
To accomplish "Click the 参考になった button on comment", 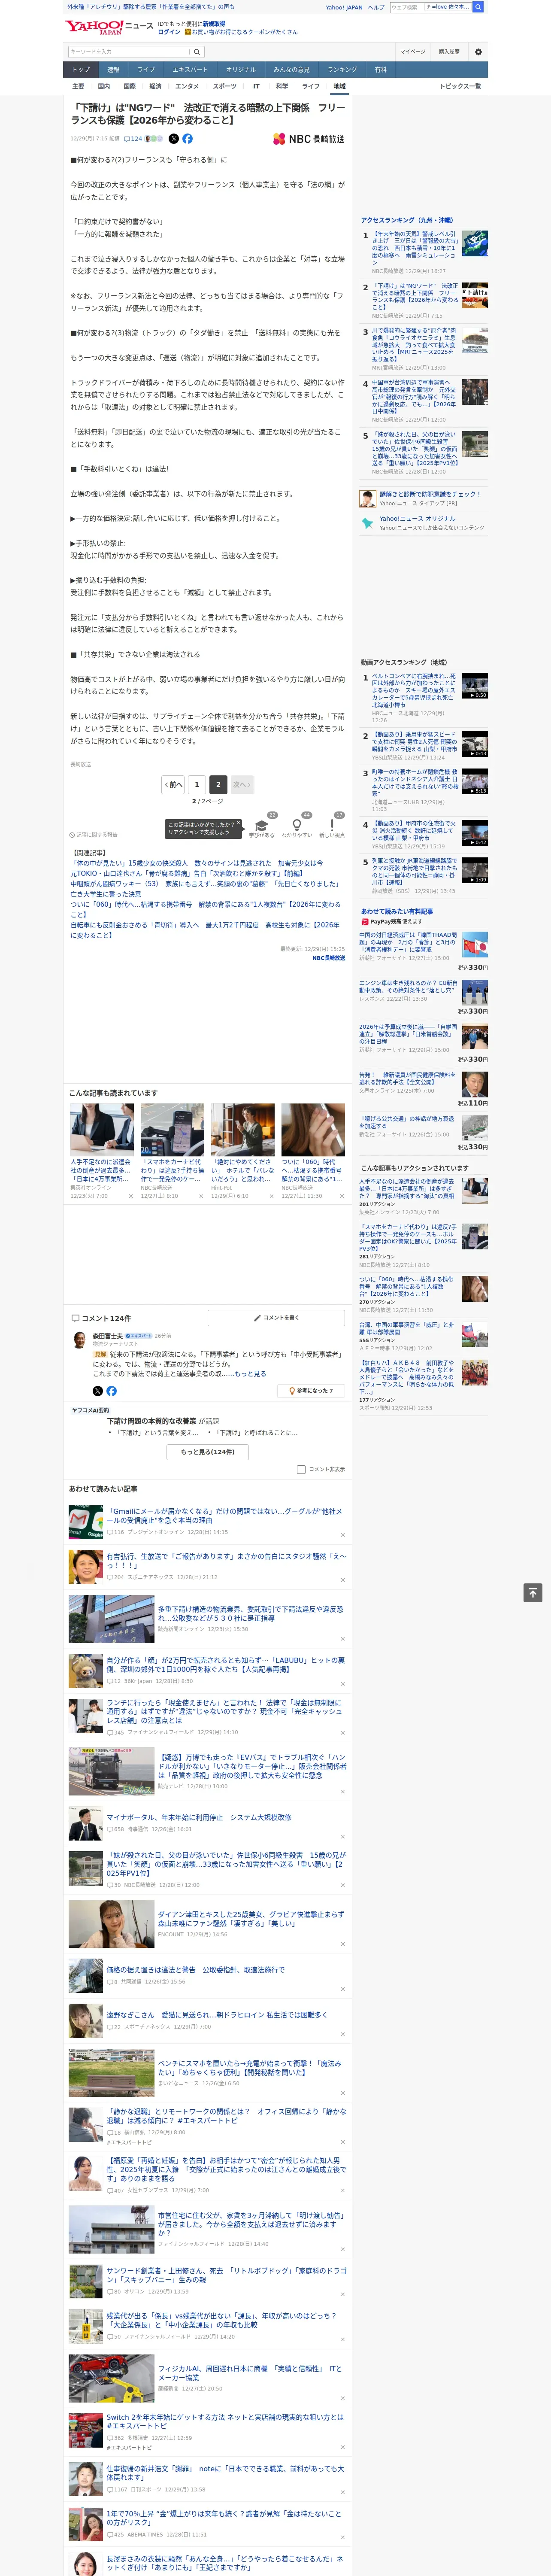I will point(311,1391).
